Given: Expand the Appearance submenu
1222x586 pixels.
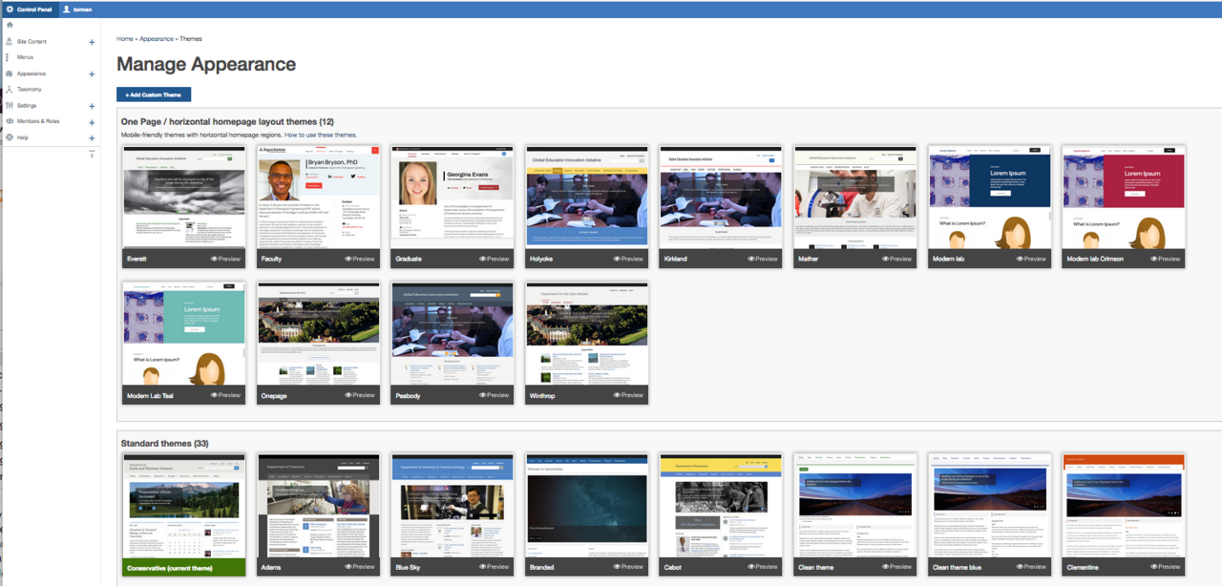Looking at the screenshot, I should (x=92, y=74).
